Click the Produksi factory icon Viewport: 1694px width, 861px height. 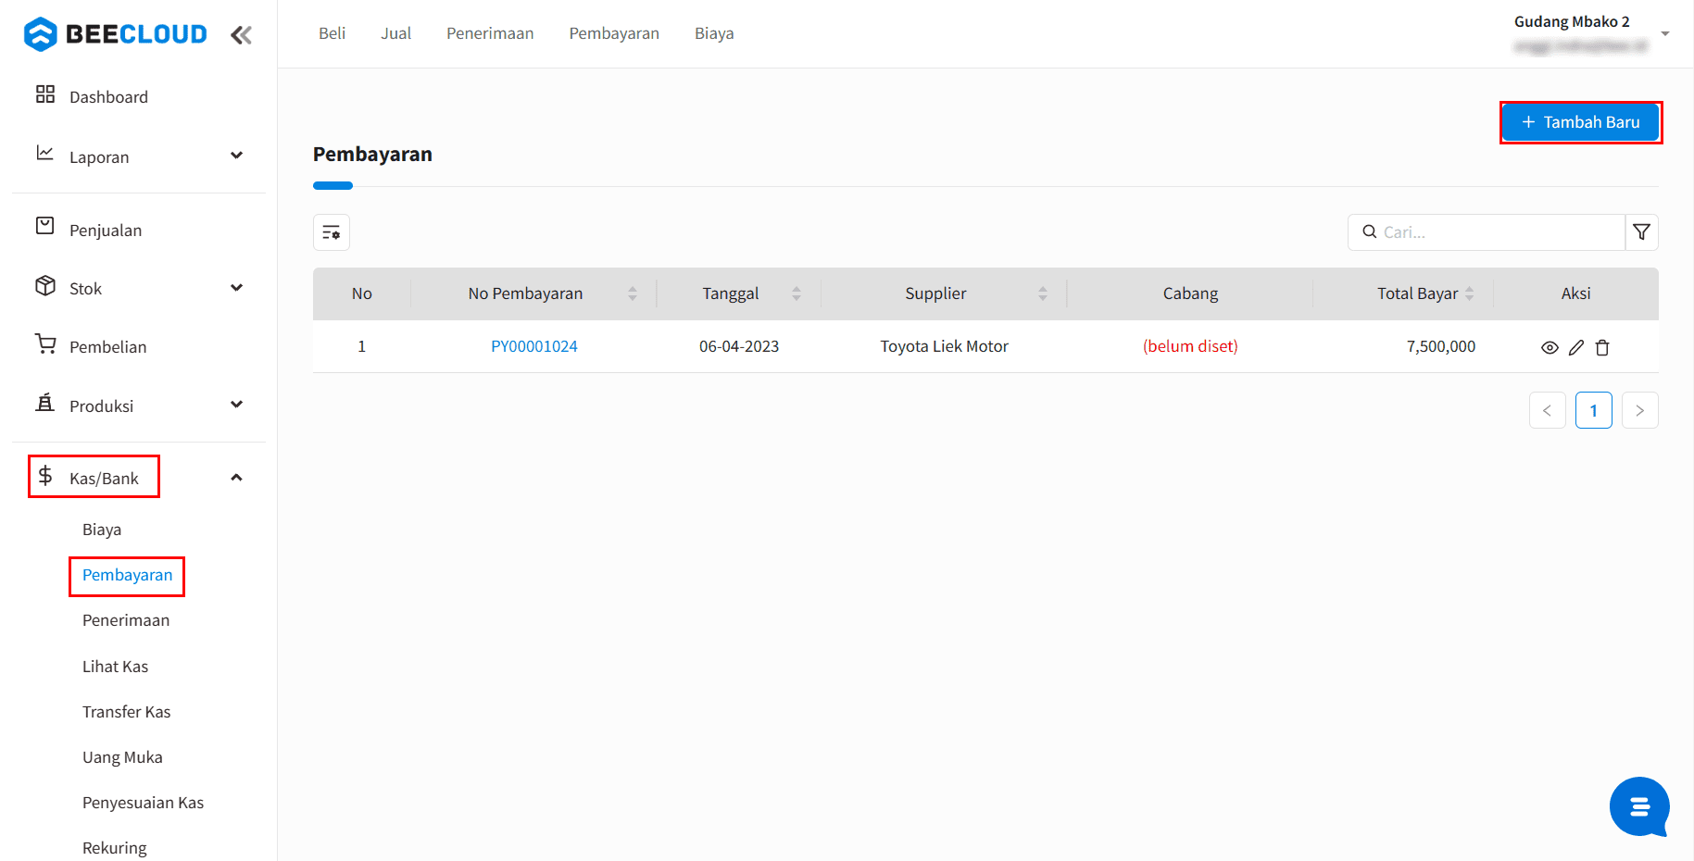[44, 403]
